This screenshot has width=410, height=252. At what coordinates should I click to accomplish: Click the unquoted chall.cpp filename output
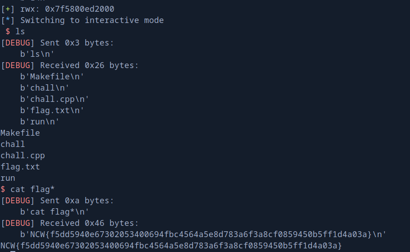click(23, 156)
